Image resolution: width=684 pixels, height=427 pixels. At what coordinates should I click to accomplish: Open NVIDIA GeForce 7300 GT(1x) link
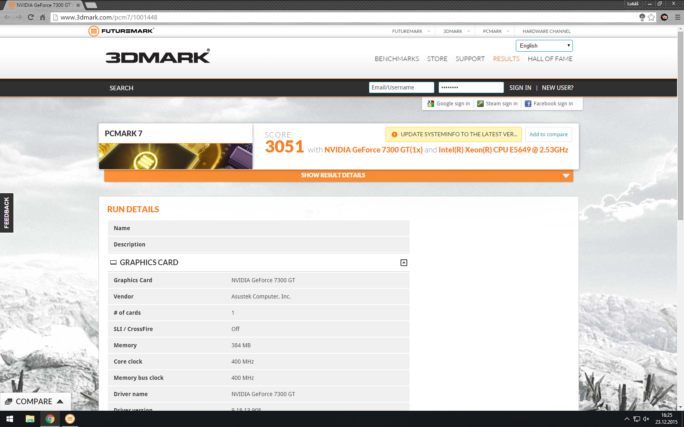pos(373,150)
